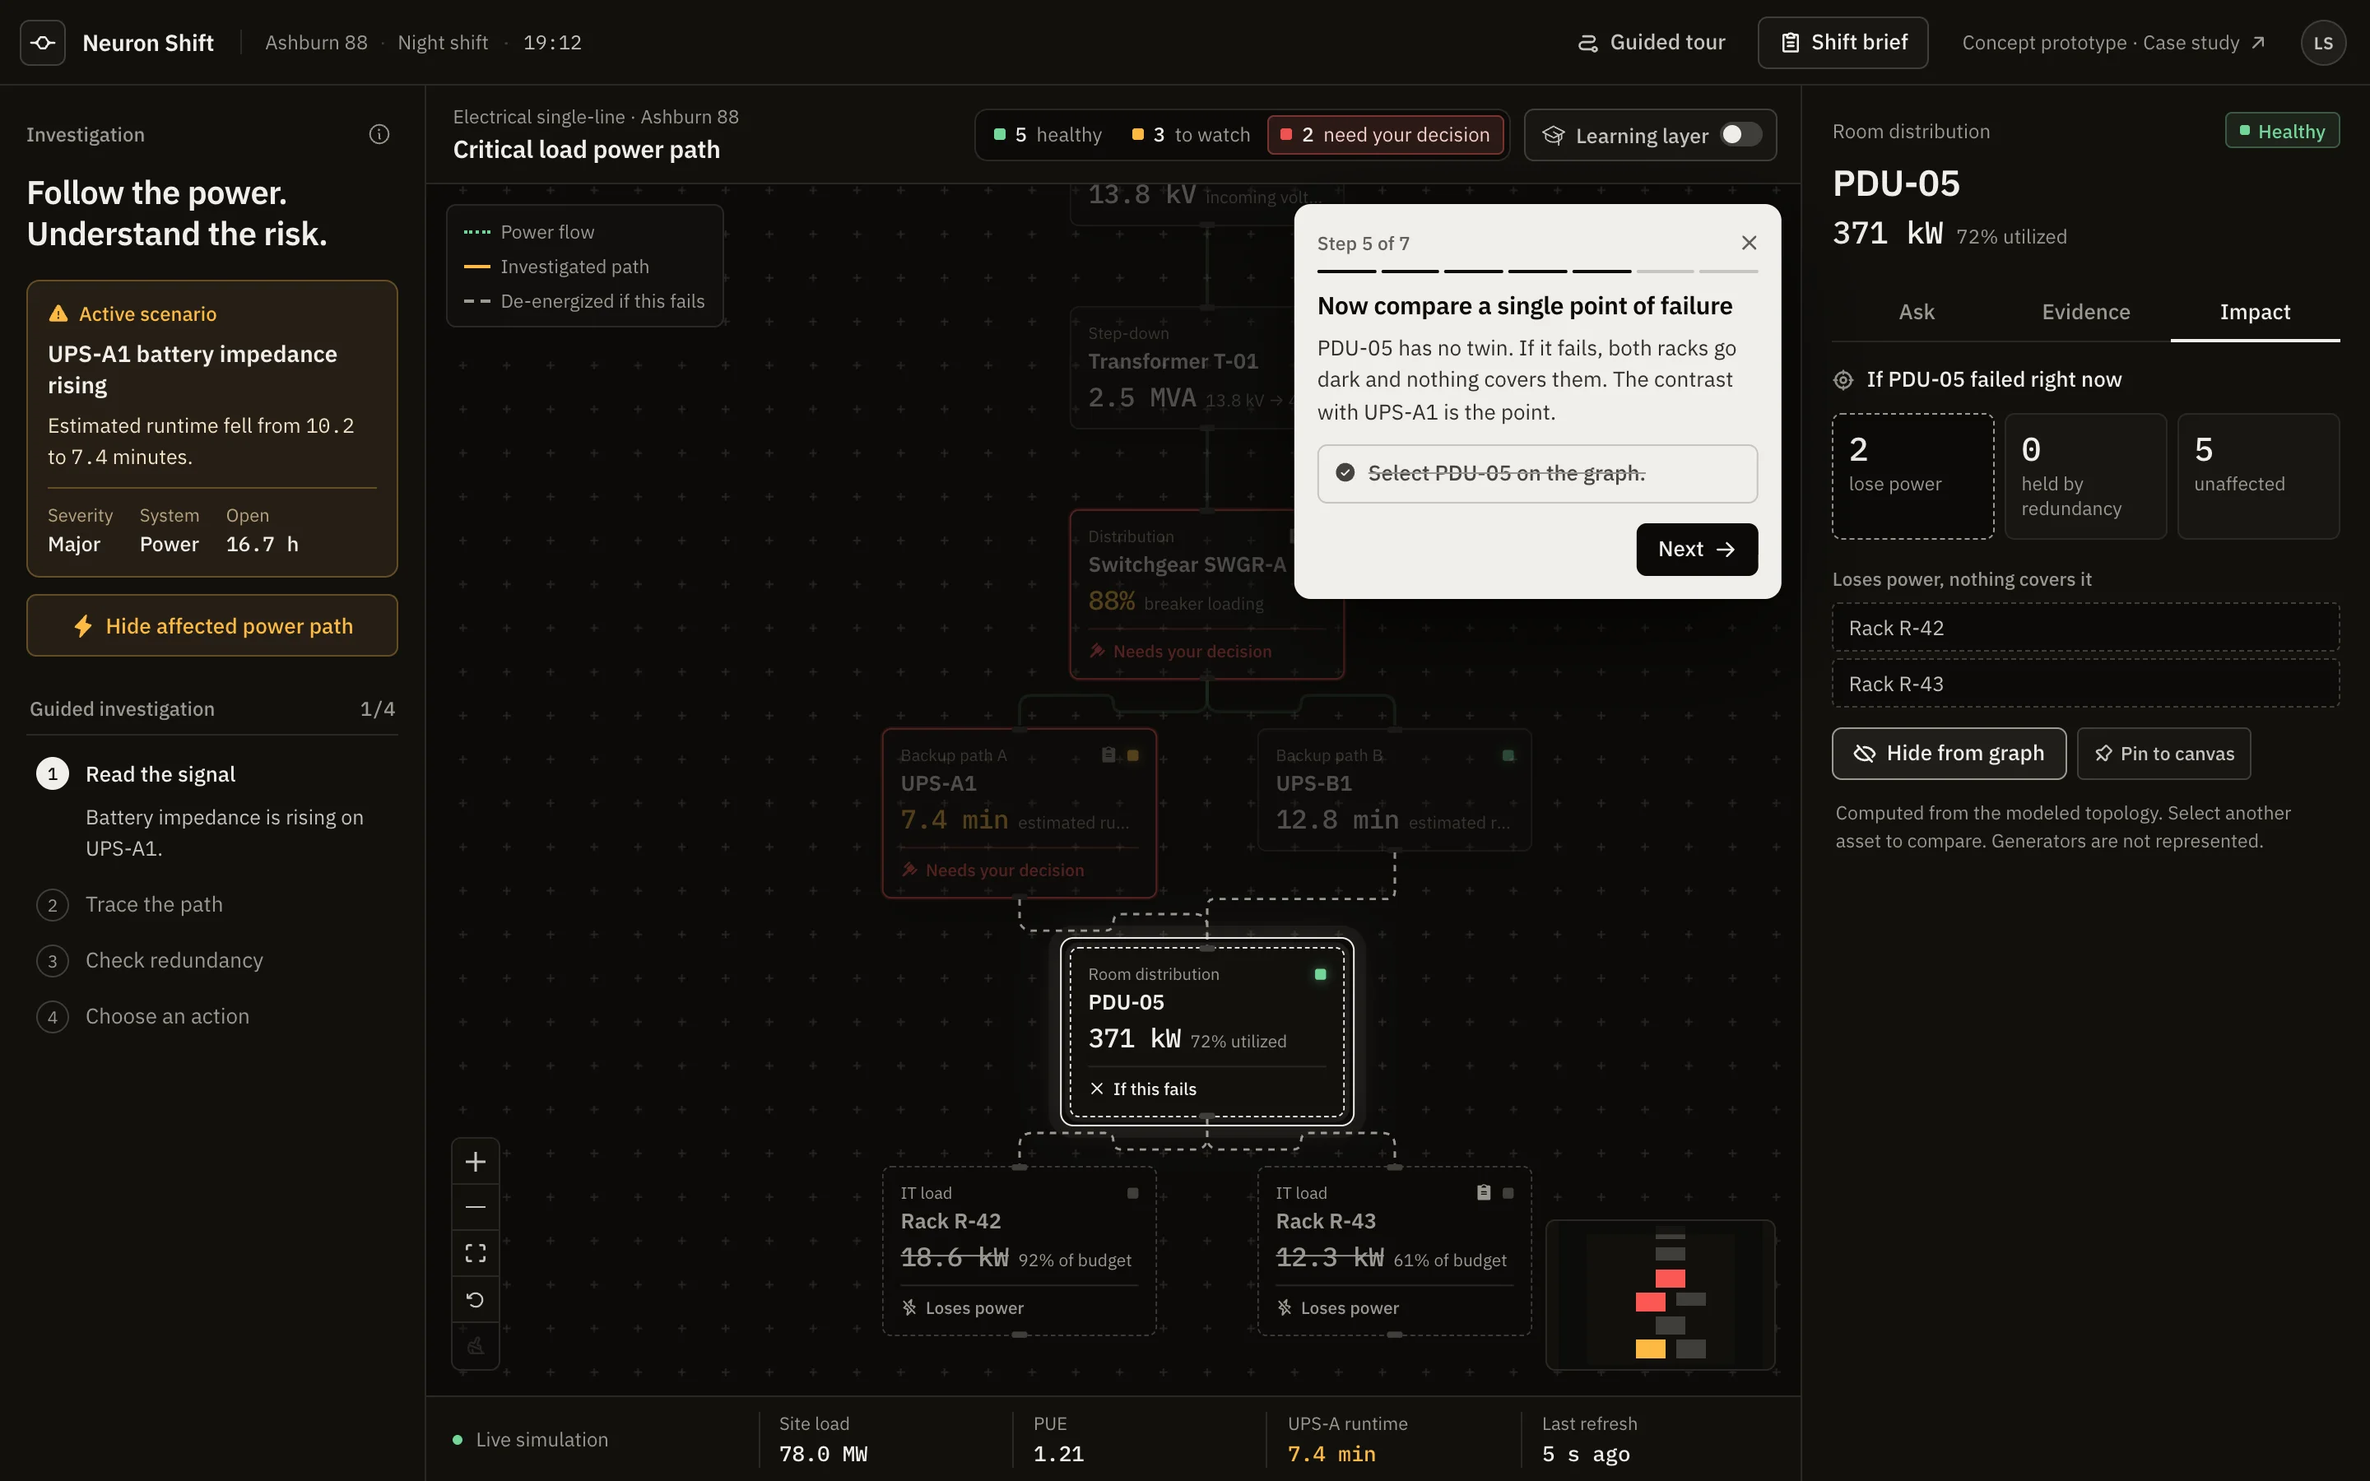Select Transformer T-01 node
Image resolution: width=2370 pixels, height=1481 pixels.
pos(1181,369)
